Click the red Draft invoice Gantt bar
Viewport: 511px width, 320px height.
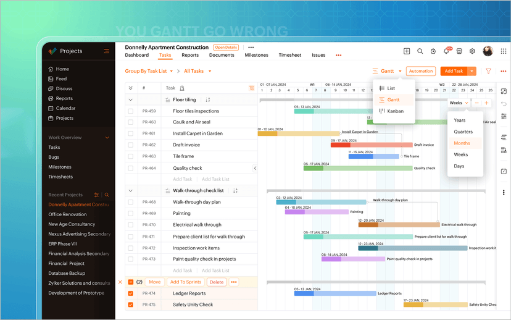[372, 145]
